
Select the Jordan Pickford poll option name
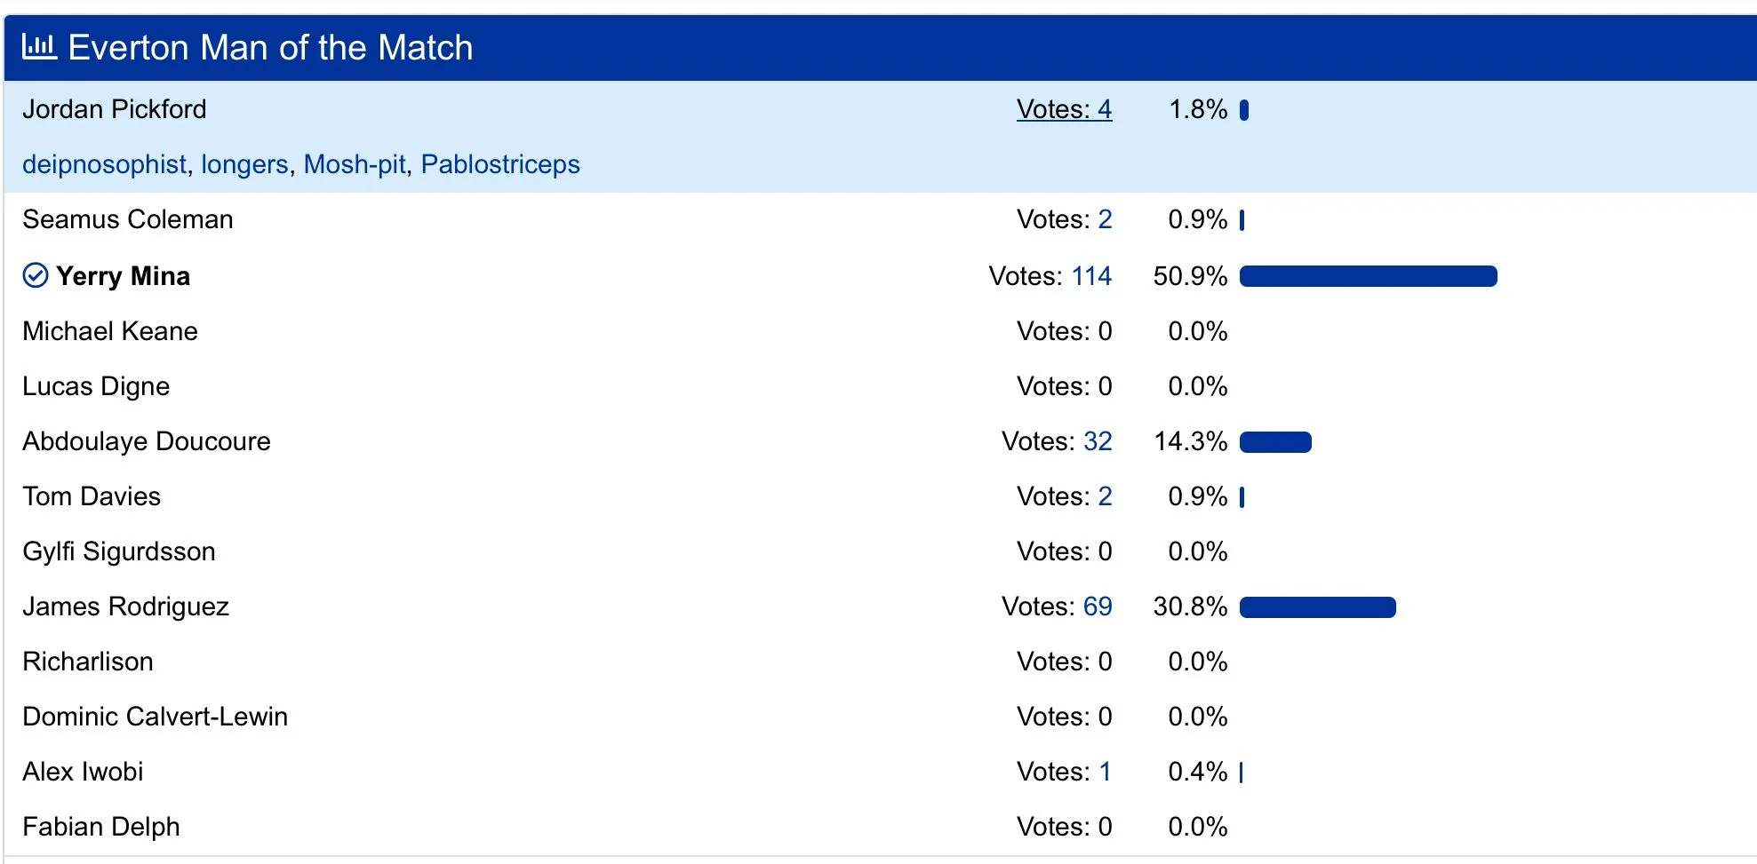click(x=115, y=109)
